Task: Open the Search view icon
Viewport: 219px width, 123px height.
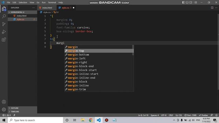Action: [x=4, y=16]
